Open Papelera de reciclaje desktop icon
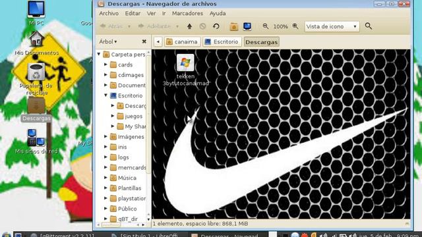 [x=36, y=79]
